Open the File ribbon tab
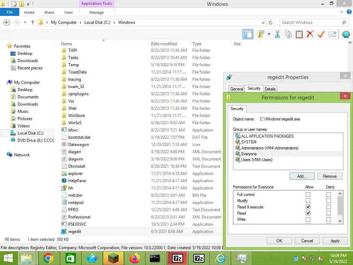The height and width of the screenshot is (265, 353). coord(10,12)
